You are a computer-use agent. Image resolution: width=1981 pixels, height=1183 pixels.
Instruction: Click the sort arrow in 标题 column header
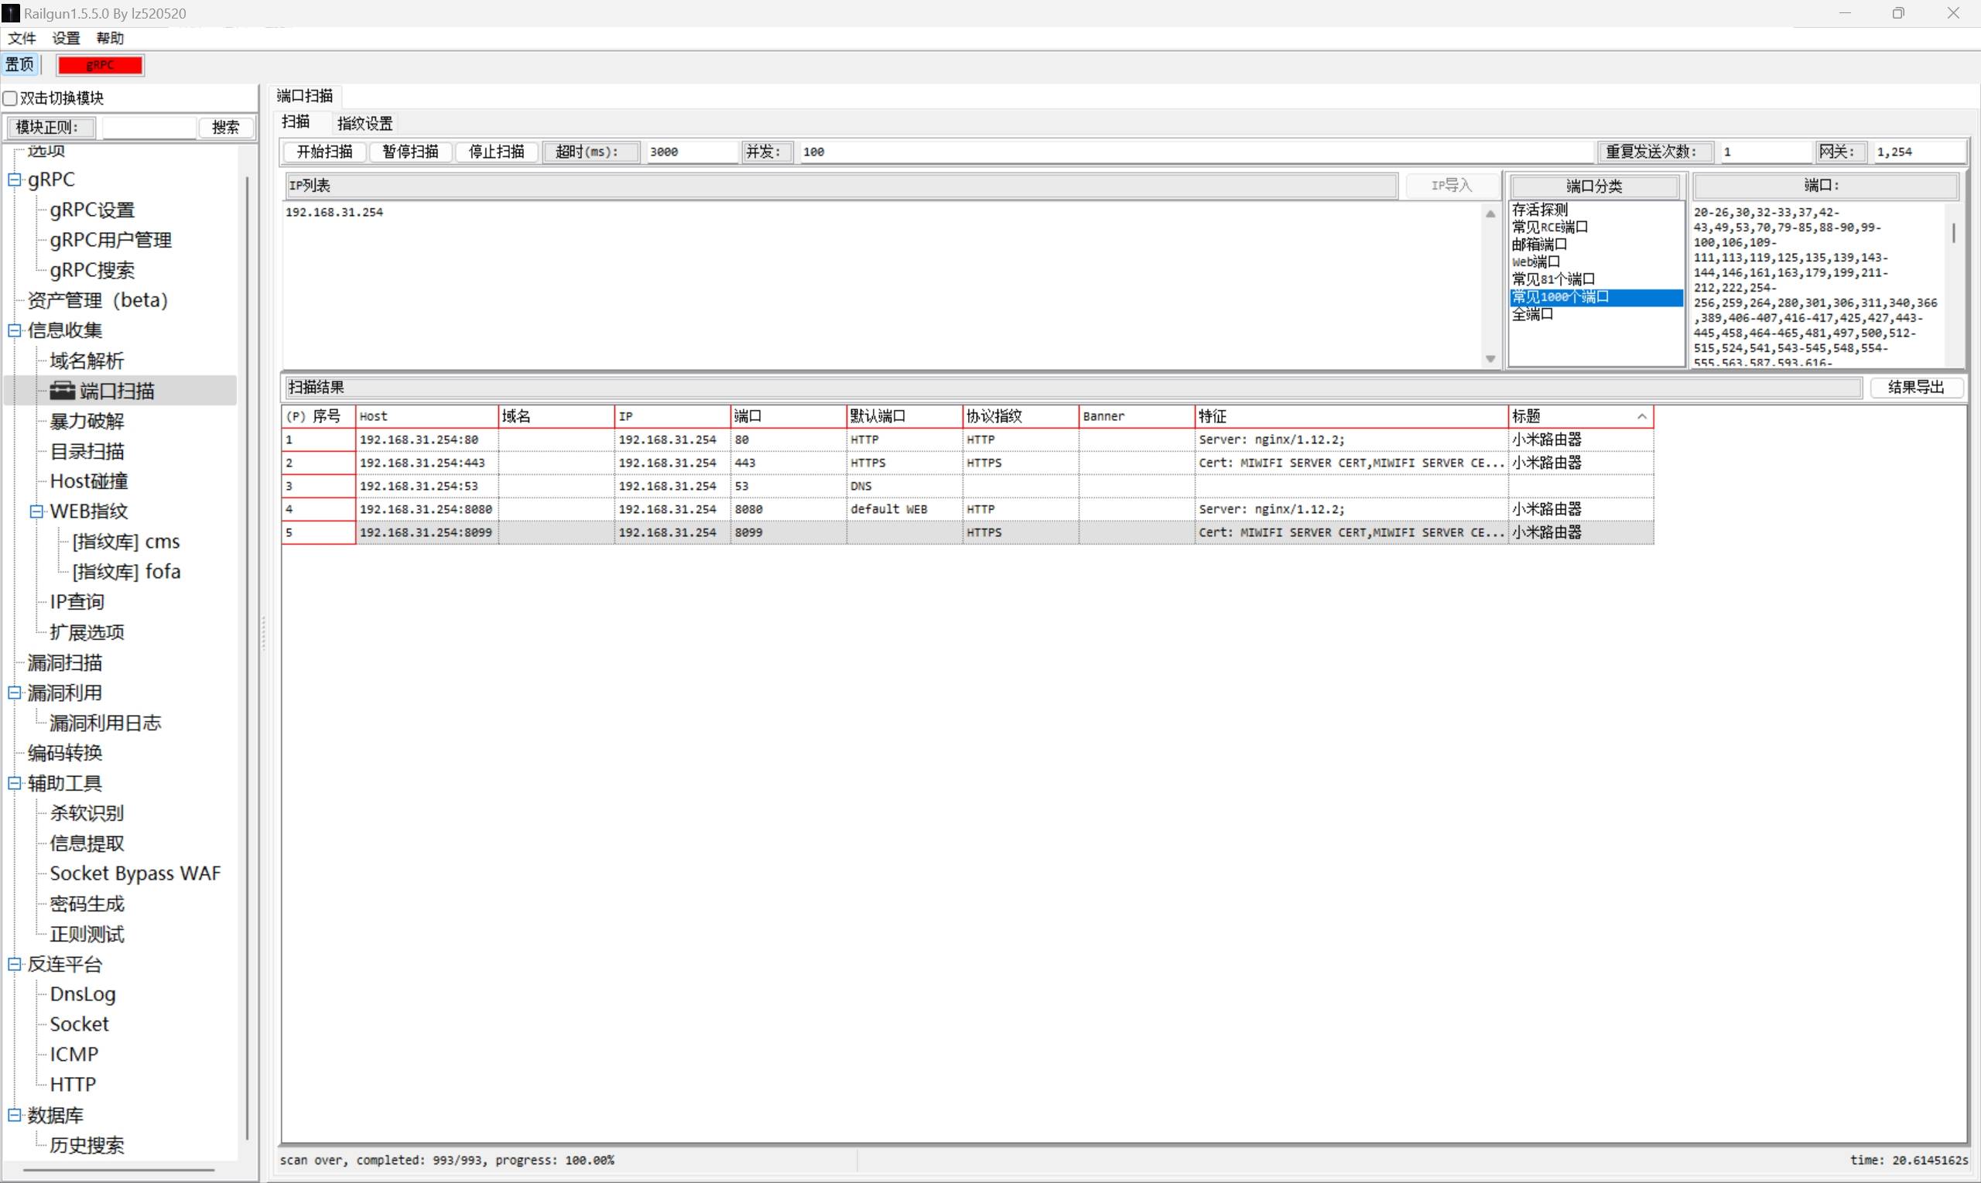(x=1641, y=416)
